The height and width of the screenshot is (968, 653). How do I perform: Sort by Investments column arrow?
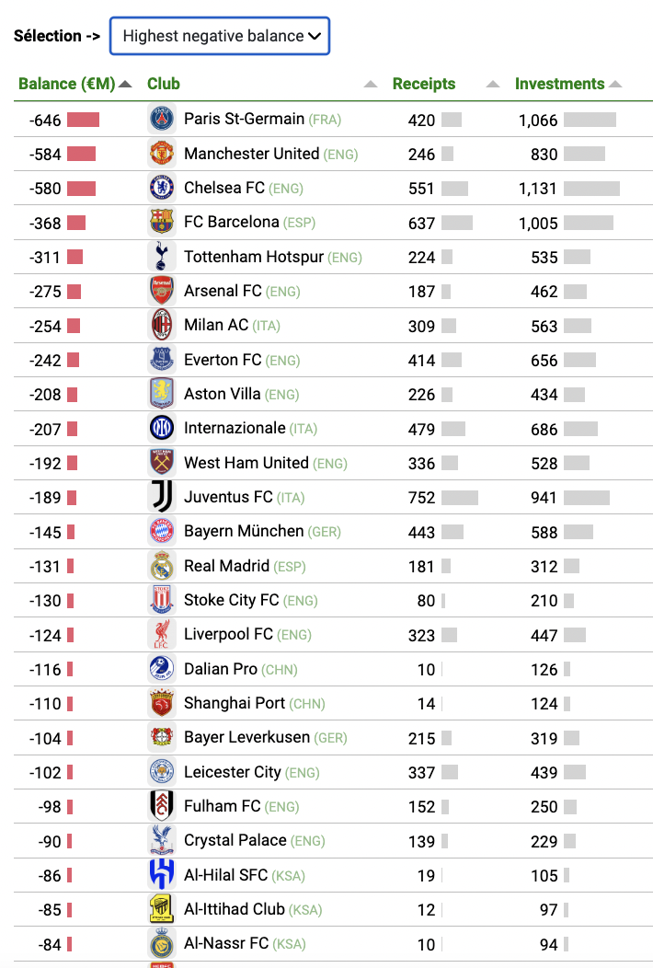pos(614,84)
